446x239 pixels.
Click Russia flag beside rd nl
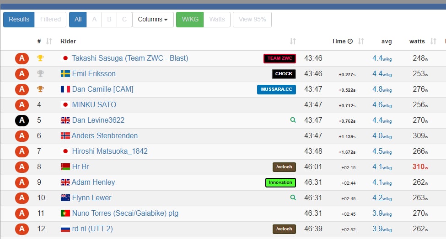(65, 229)
